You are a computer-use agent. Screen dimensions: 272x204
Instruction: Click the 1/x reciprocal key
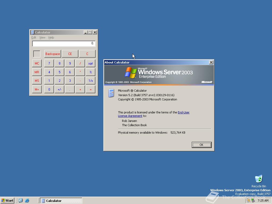tap(91, 81)
